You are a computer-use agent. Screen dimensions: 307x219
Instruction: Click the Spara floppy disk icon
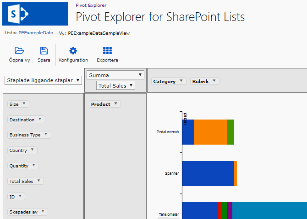(44, 51)
